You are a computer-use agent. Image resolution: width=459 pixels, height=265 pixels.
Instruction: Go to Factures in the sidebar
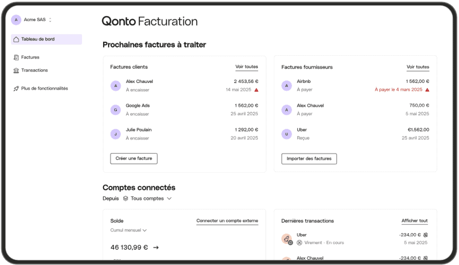(30, 57)
